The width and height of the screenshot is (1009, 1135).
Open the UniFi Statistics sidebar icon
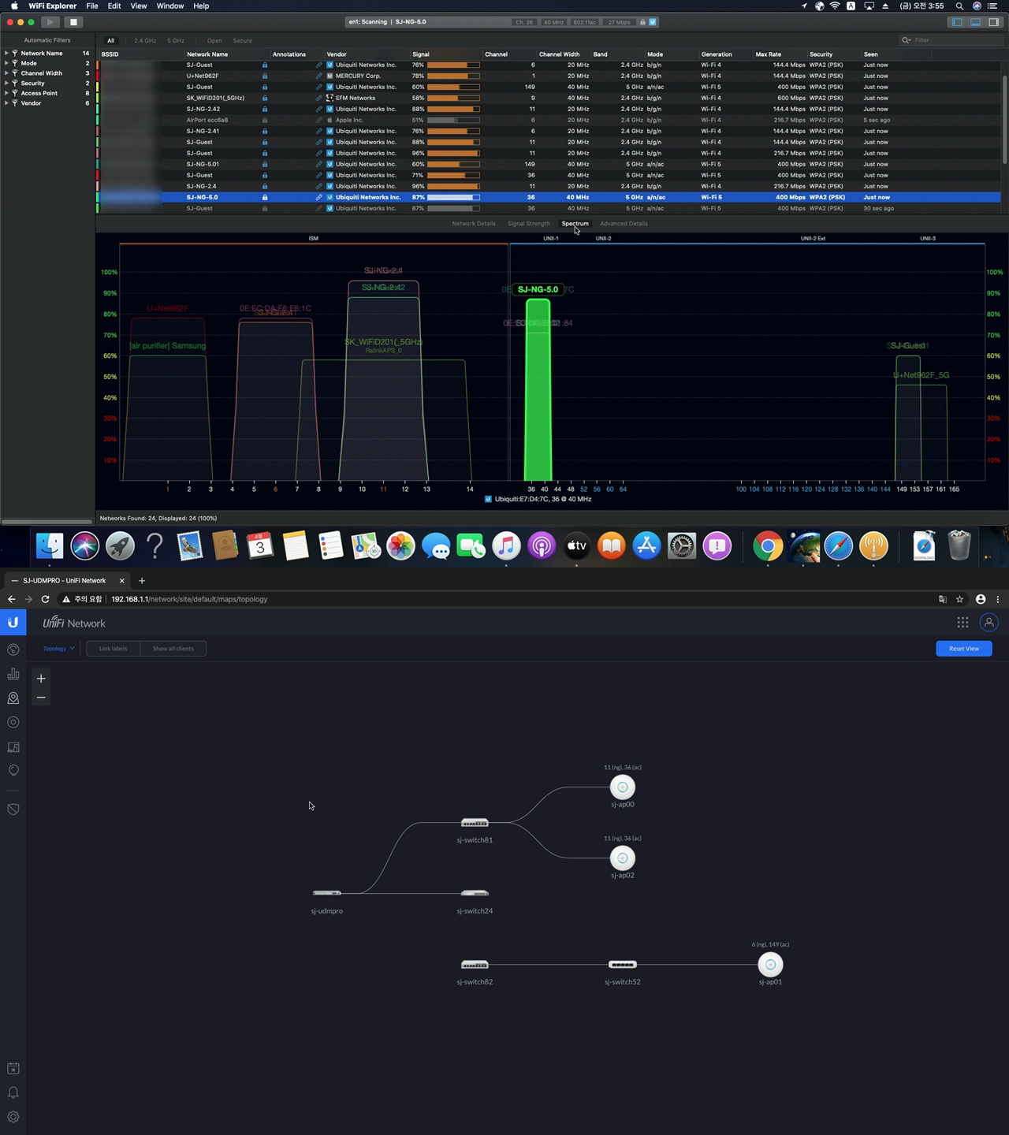[13, 674]
